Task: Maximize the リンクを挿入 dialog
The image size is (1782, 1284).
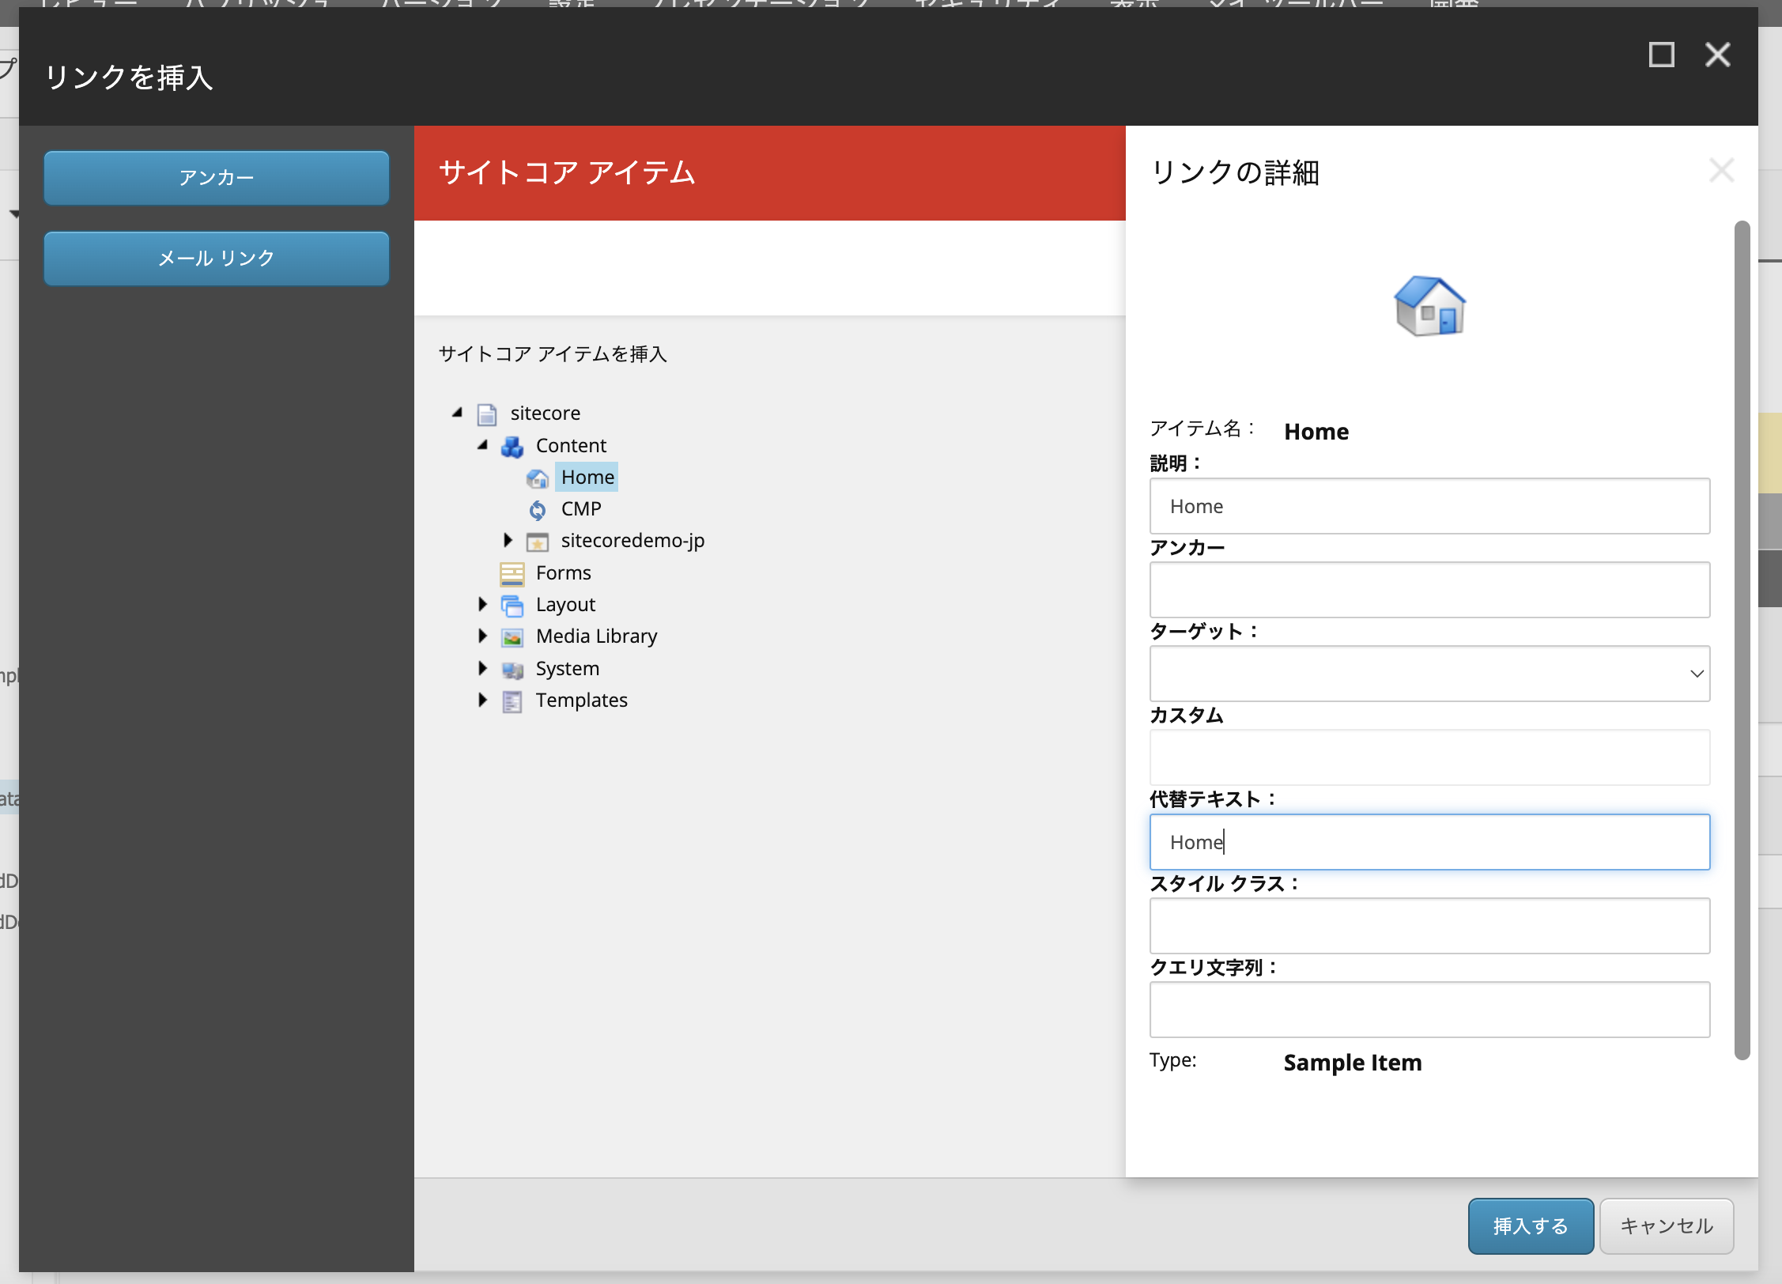Action: tap(1661, 55)
